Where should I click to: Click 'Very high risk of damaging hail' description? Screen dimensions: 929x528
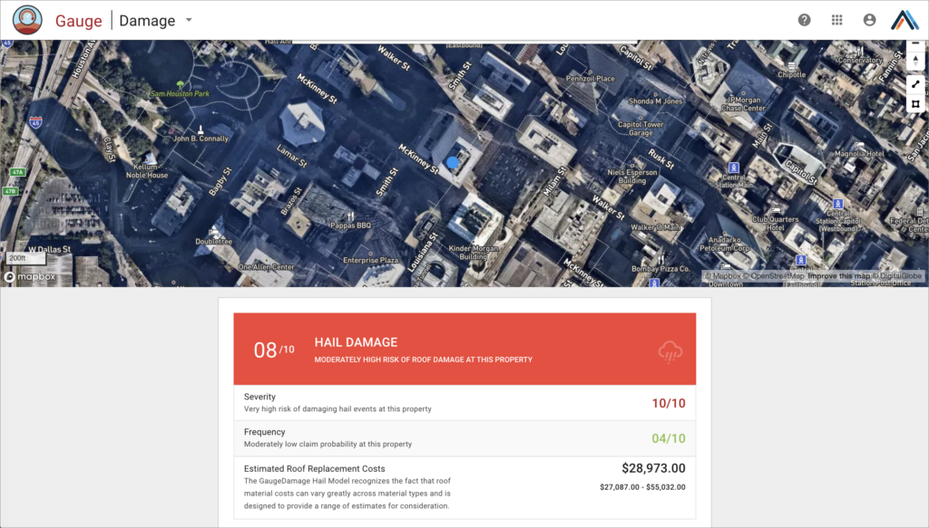click(337, 408)
